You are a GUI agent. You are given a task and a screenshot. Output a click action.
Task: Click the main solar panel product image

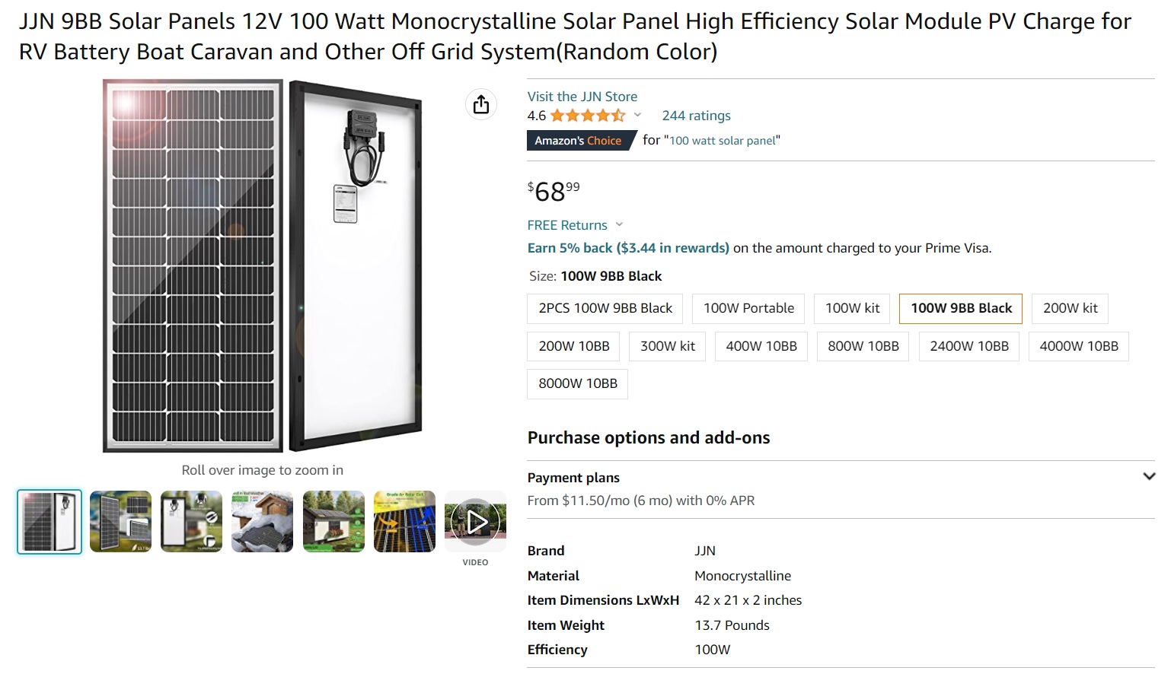point(262,265)
